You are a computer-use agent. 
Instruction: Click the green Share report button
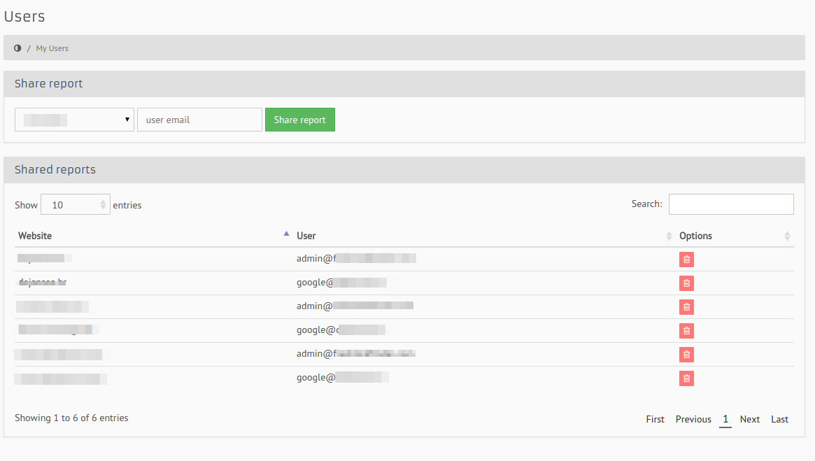[x=299, y=120]
